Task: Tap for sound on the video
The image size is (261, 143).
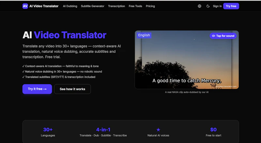Action: click(223, 36)
